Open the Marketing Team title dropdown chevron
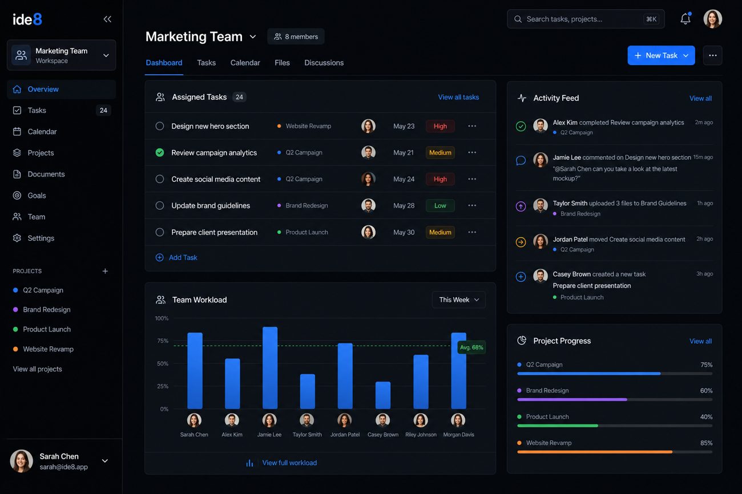Screen dimensions: 742x494 pyautogui.click(x=253, y=37)
